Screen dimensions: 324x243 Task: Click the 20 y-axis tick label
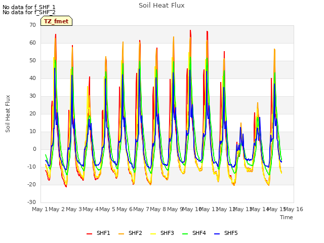click(x=32, y=113)
